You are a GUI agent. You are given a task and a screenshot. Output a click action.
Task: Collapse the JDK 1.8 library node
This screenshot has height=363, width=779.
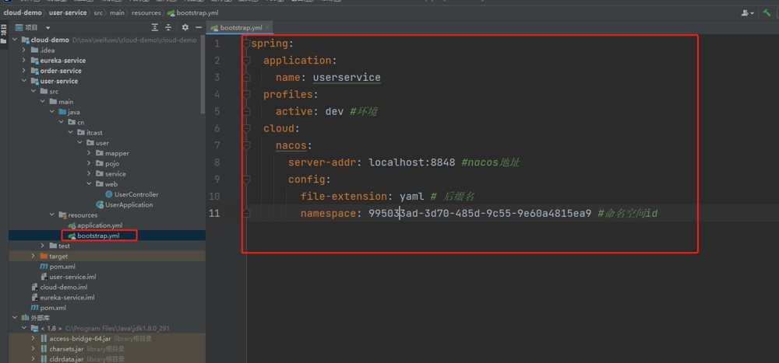click(24, 328)
